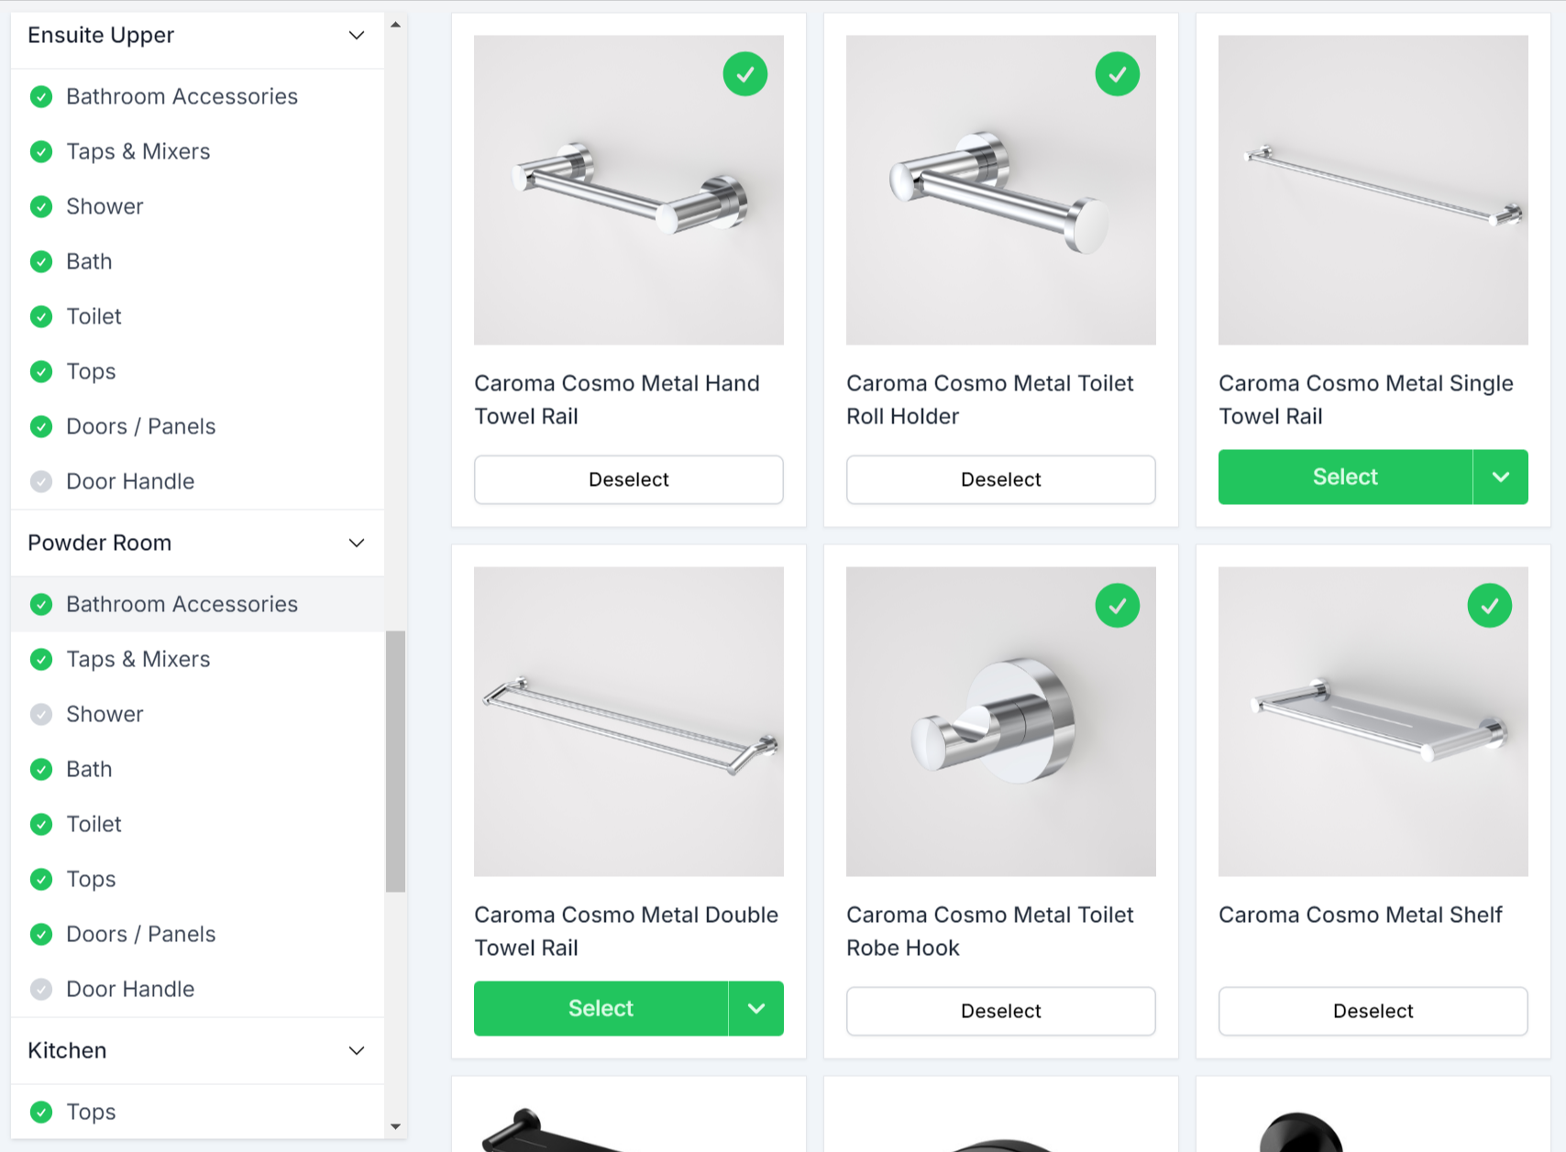
Task: Collapse the Ensuite Upper section
Action: (x=357, y=35)
